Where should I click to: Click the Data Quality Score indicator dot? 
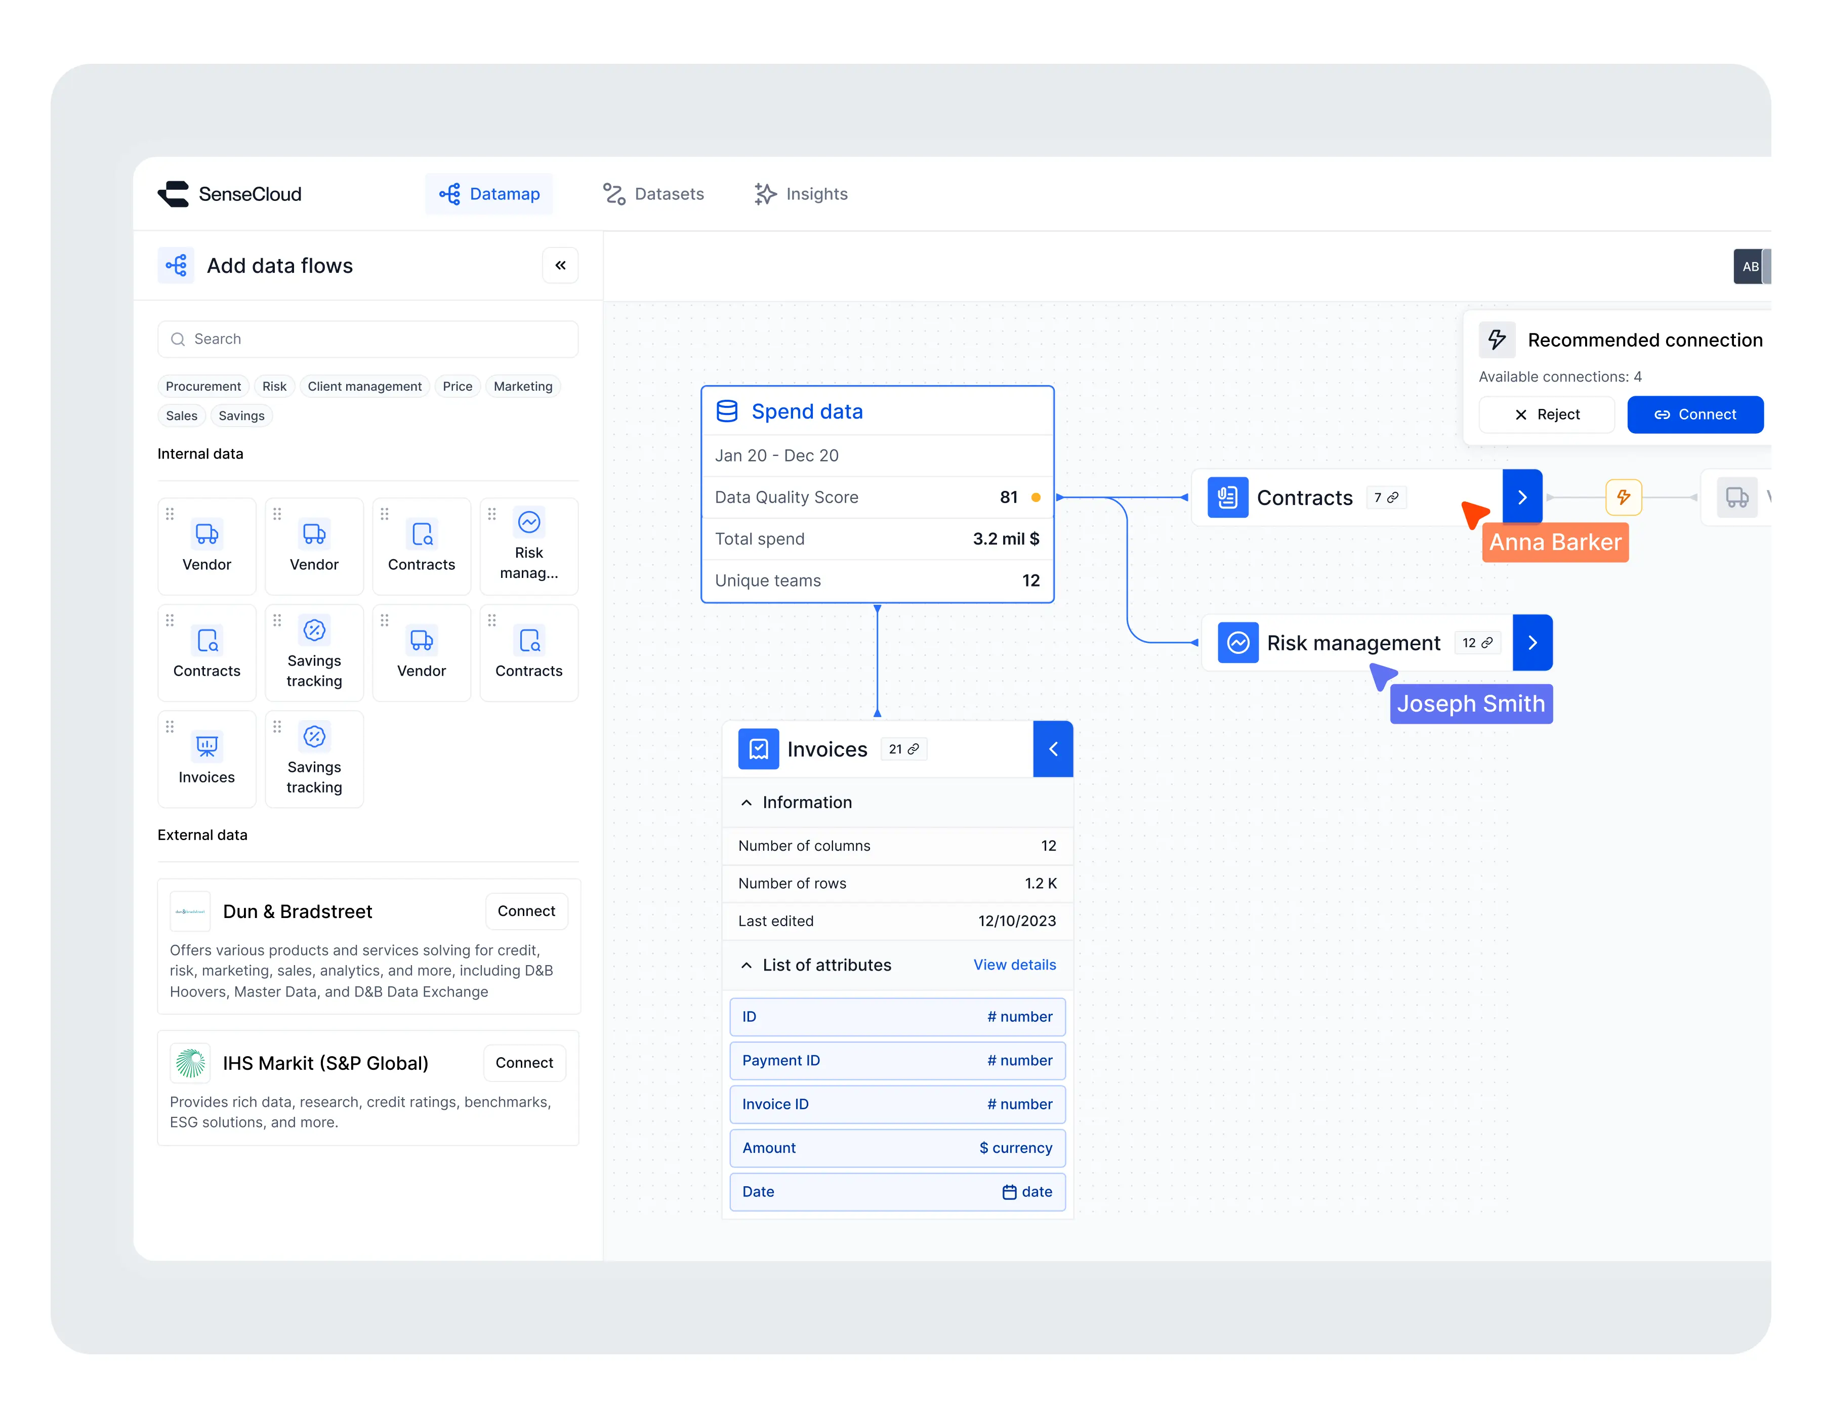1036,497
